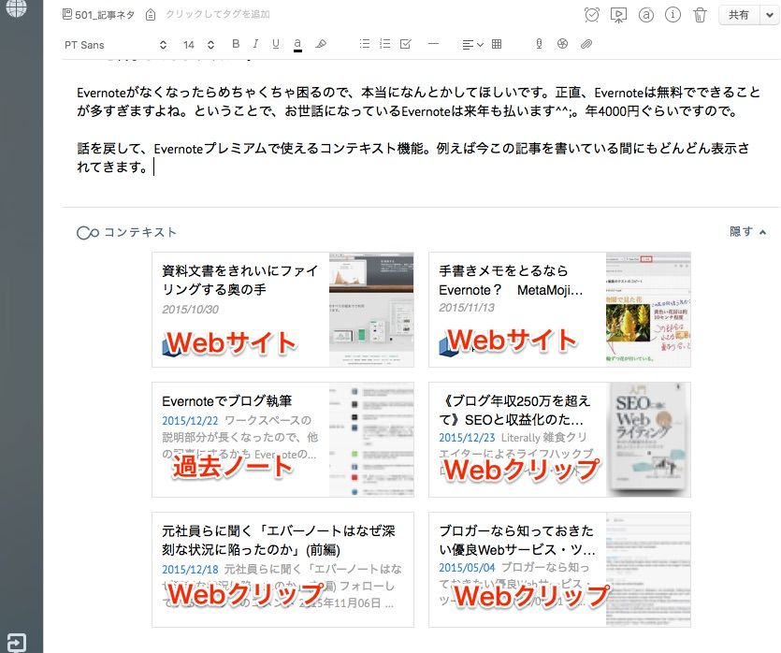Show note info with the (i) icon
Viewport: 781px width, 653px height.
(x=673, y=15)
